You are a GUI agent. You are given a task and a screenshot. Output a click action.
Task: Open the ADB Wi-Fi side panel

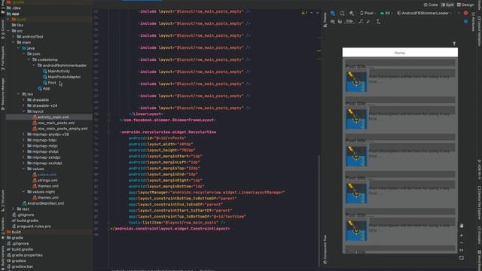(479, 169)
